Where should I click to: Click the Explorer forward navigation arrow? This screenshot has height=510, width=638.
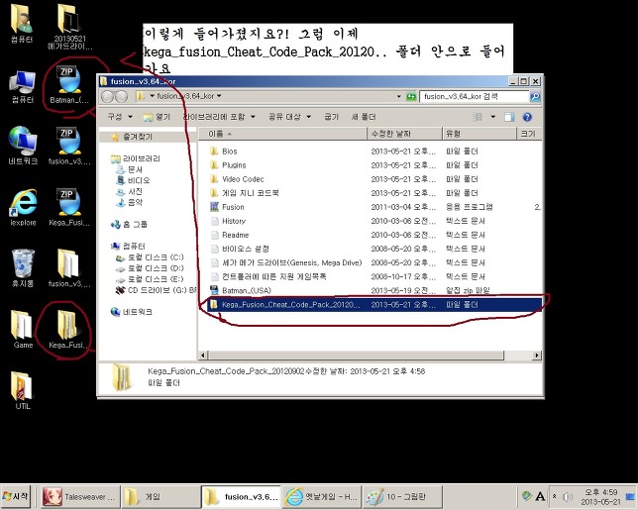pyautogui.click(x=121, y=96)
